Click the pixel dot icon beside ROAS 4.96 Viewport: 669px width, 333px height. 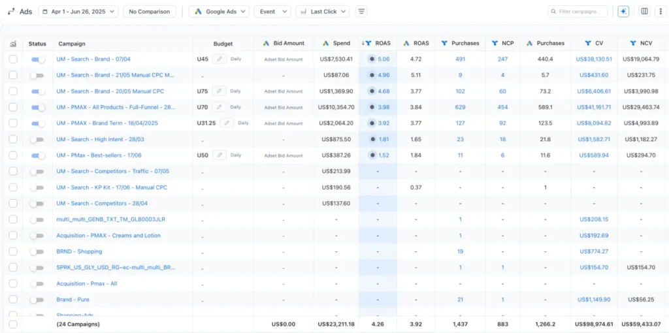pyautogui.click(x=372, y=75)
